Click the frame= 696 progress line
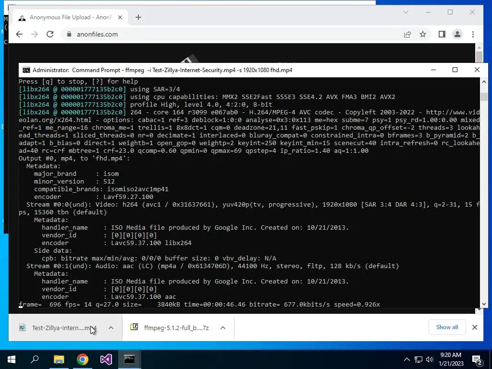The image size is (492, 369). click(x=199, y=304)
